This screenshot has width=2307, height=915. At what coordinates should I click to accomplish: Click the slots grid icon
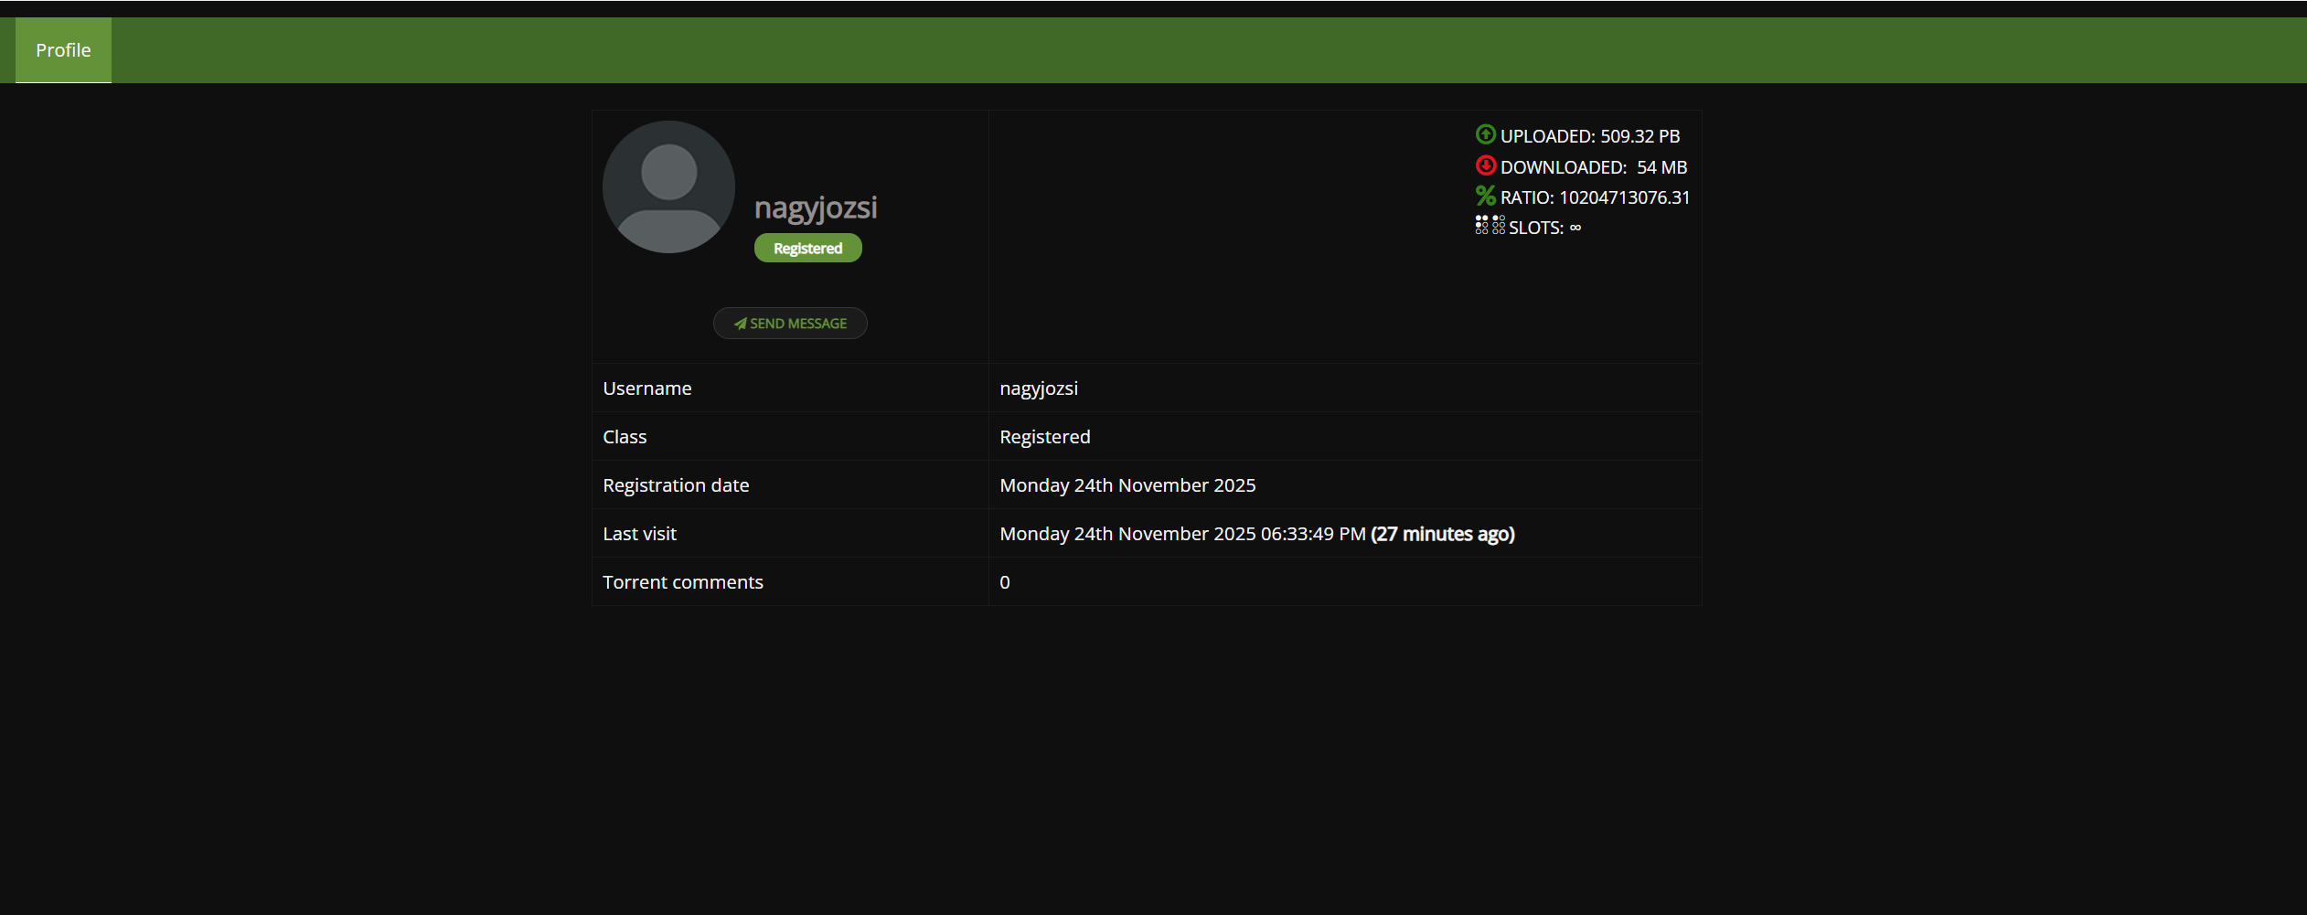[x=1489, y=225]
